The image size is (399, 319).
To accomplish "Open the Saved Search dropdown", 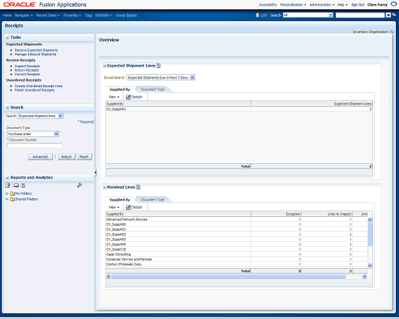I will pos(192,77).
